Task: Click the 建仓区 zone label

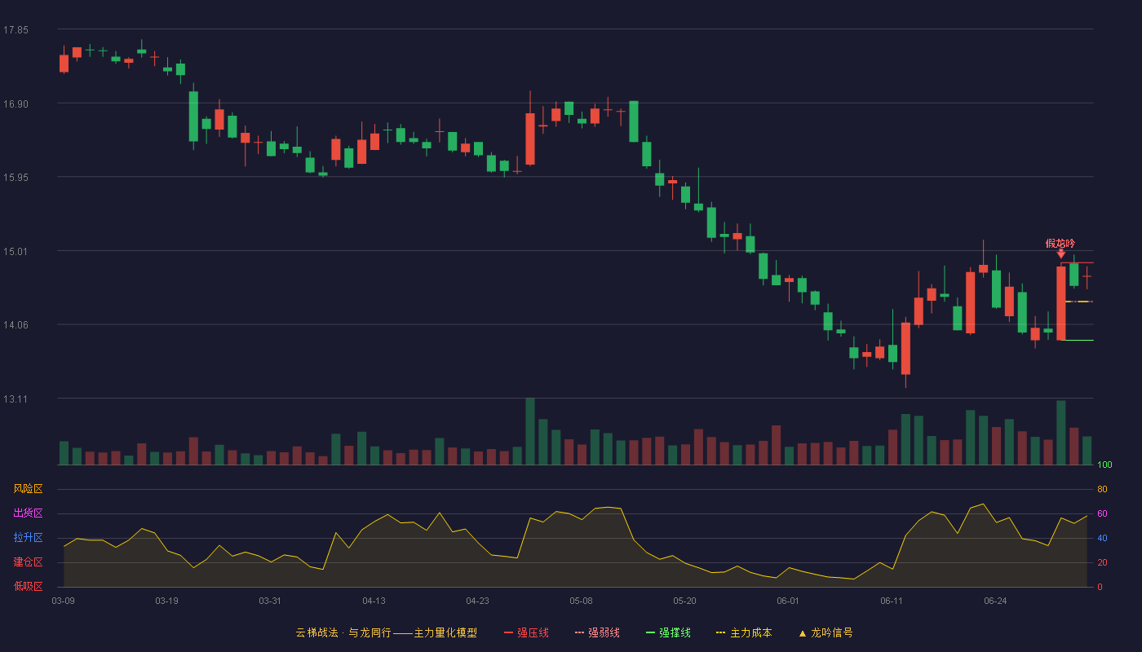Action: (x=28, y=562)
